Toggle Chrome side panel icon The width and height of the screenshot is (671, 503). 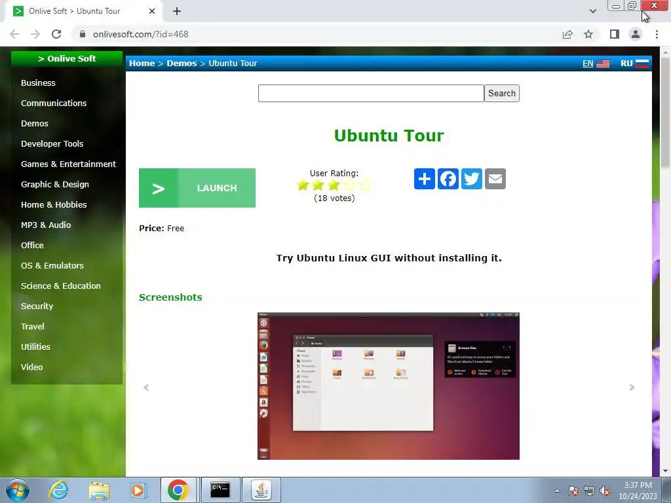615,34
